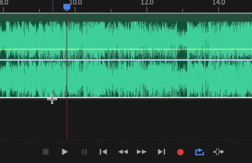This screenshot has height=163, width=252.
Task: Click the Skip Selection icon
Action: click(218, 152)
